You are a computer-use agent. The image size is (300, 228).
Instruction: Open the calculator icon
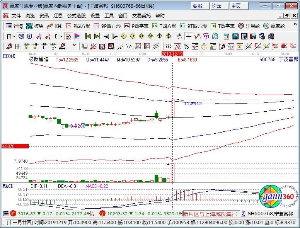pos(235,36)
